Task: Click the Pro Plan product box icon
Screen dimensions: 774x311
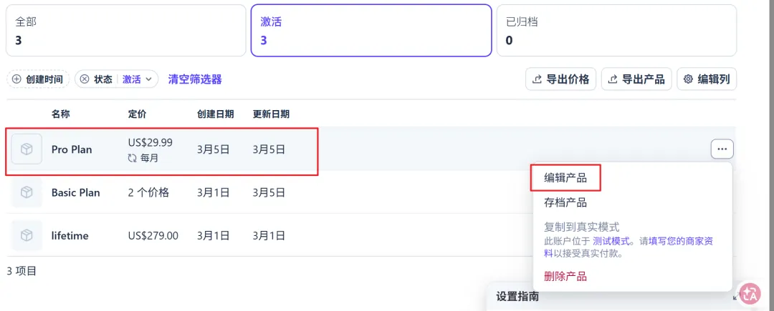Action: (x=27, y=149)
